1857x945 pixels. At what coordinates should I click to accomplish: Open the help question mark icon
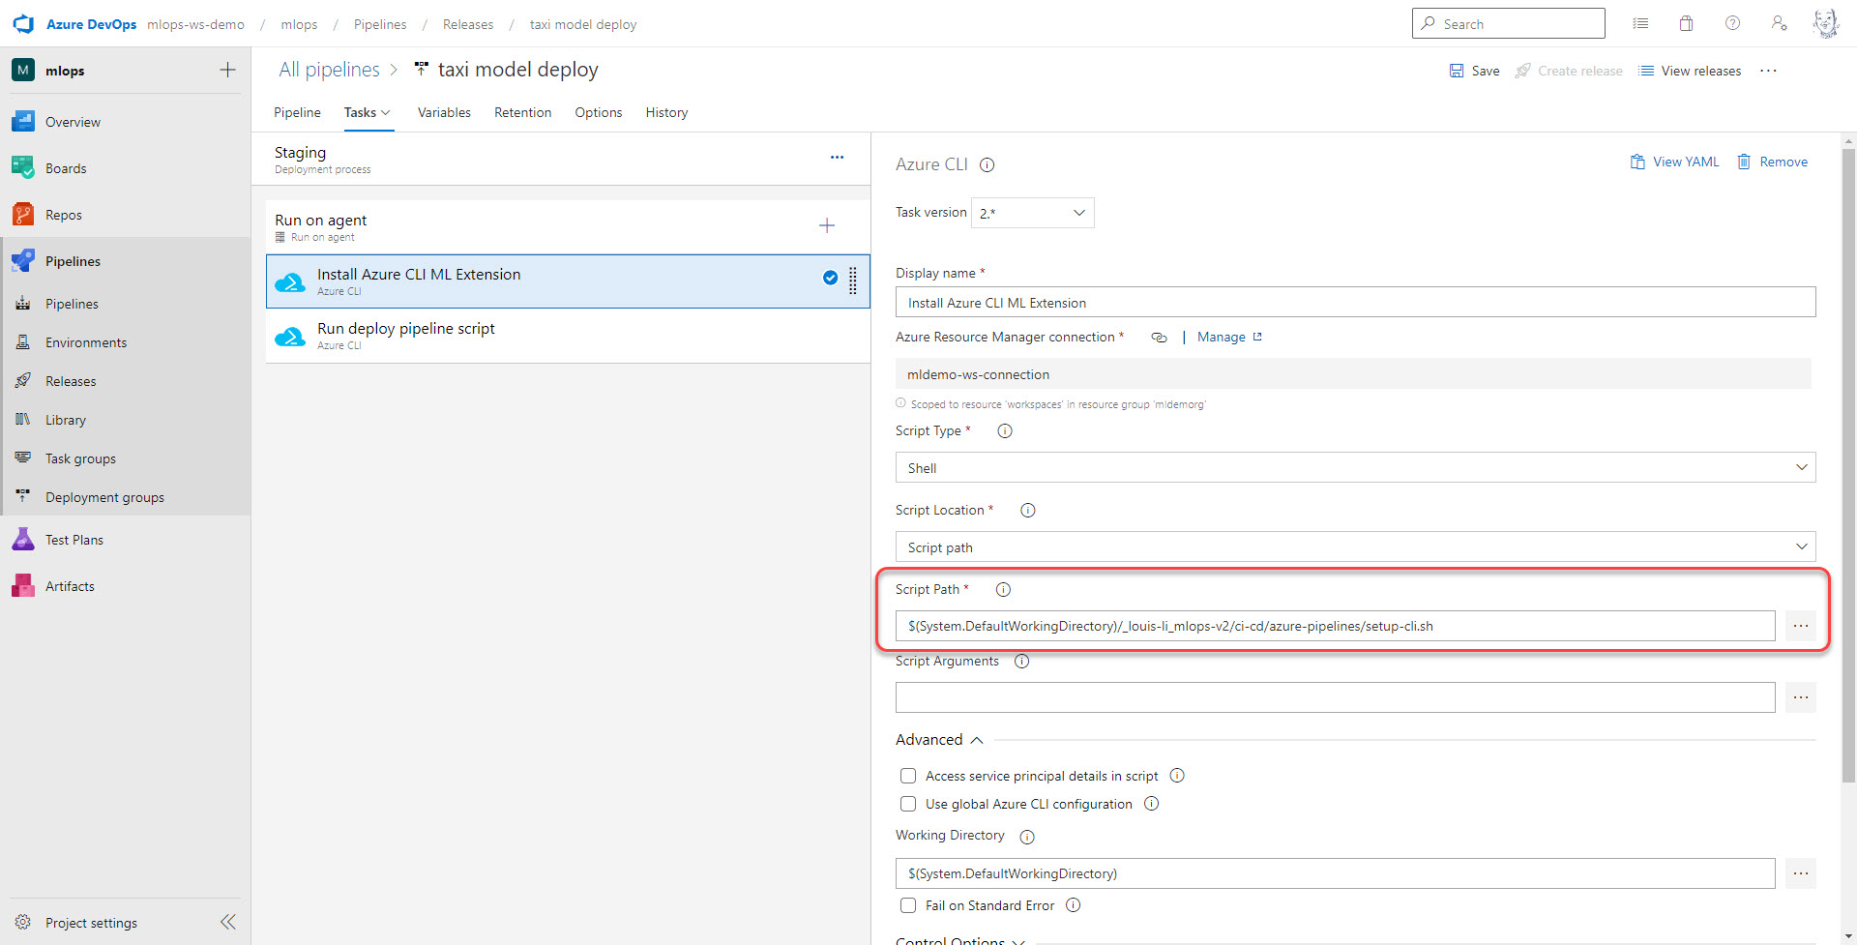coord(1732,23)
